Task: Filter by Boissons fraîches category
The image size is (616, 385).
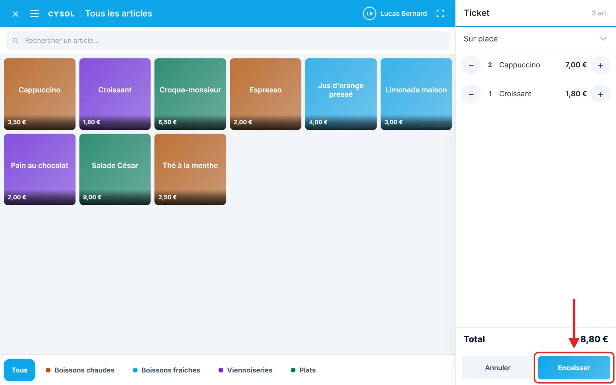Action: 166,370
